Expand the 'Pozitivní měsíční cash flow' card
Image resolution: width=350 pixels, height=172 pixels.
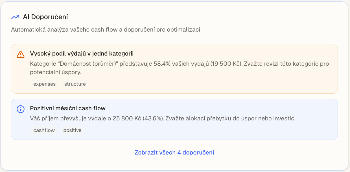pos(174,119)
